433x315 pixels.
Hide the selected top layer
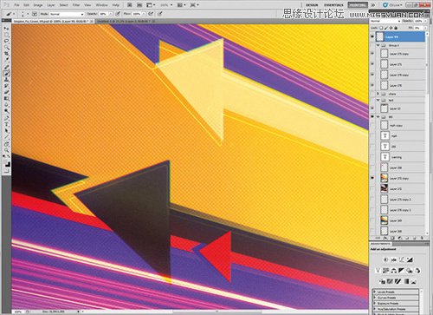[x=372, y=36]
